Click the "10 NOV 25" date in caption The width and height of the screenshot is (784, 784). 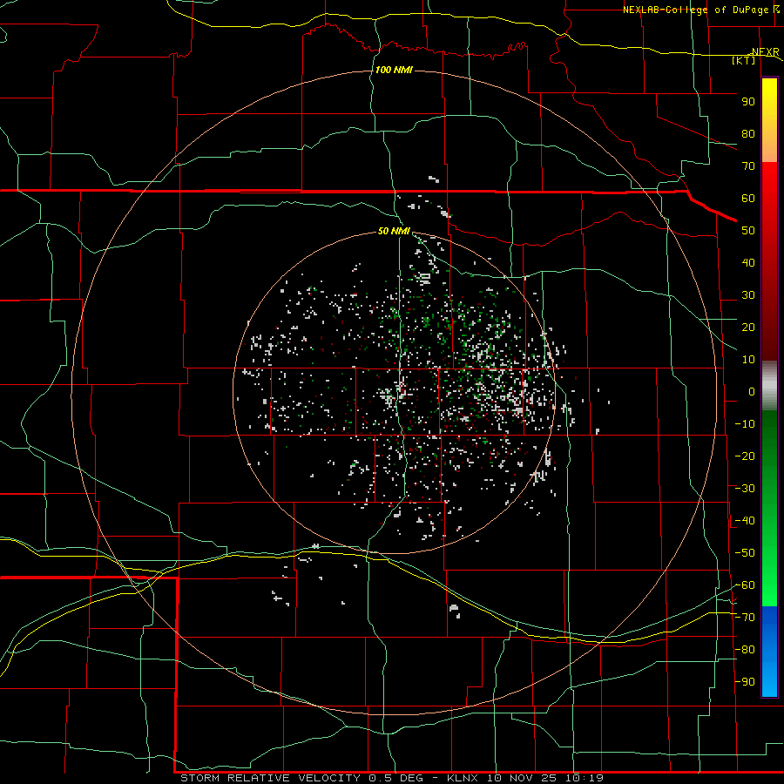(x=523, y=778)
